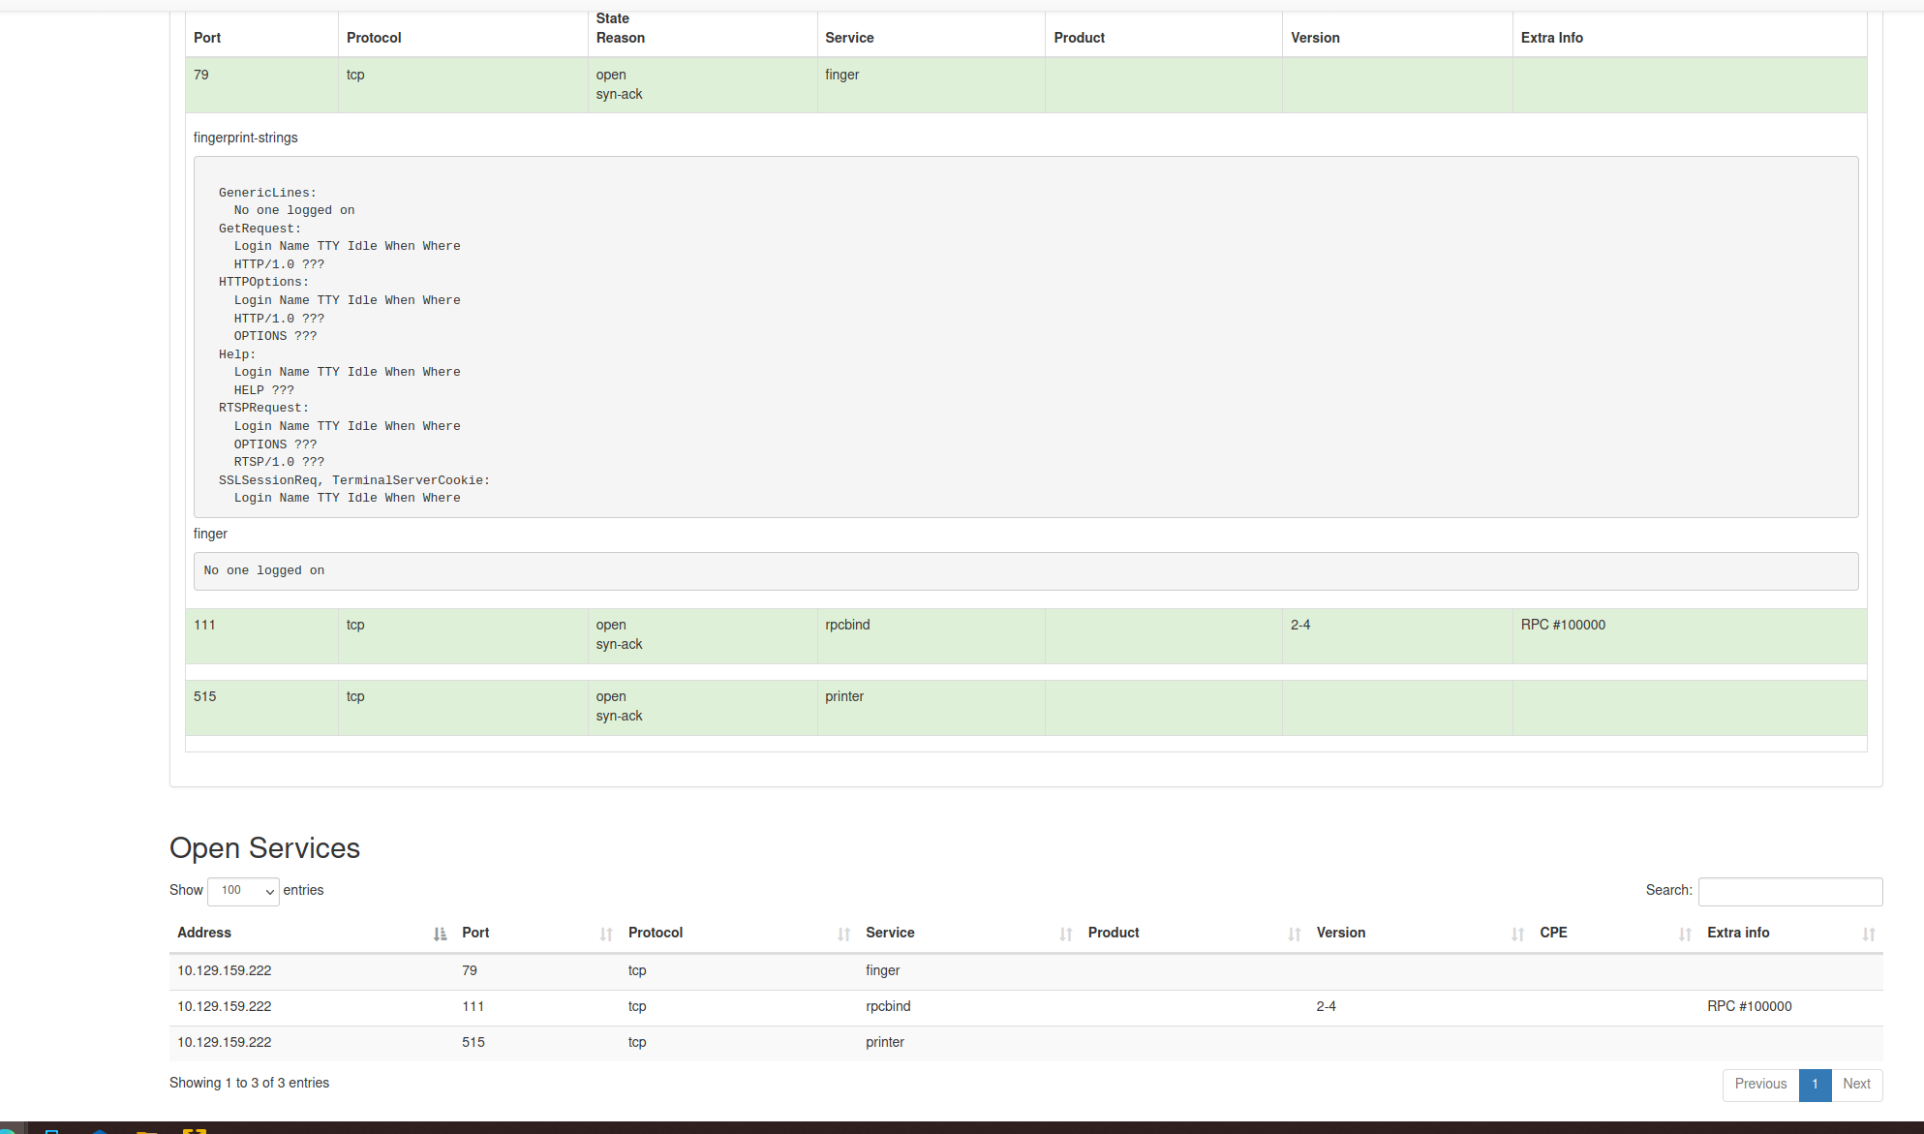1924x1134 pixels.
Task: Open the Show entries dropdown
Action: (243, 891)
